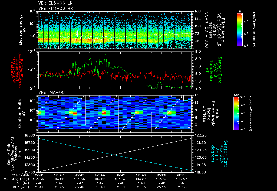The width and height of the screenshot is (277, 191).
Task: Click the 05:38 time tick label
Action: 38,175
